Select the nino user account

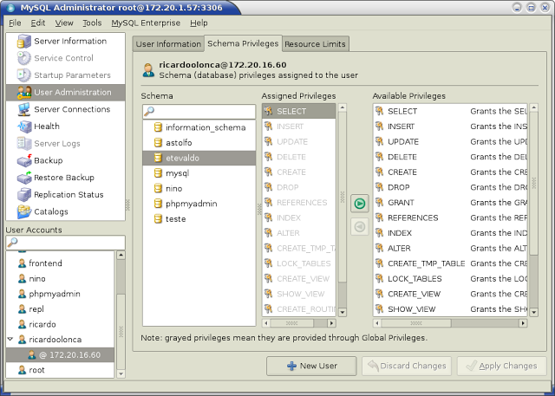point(60,278)
